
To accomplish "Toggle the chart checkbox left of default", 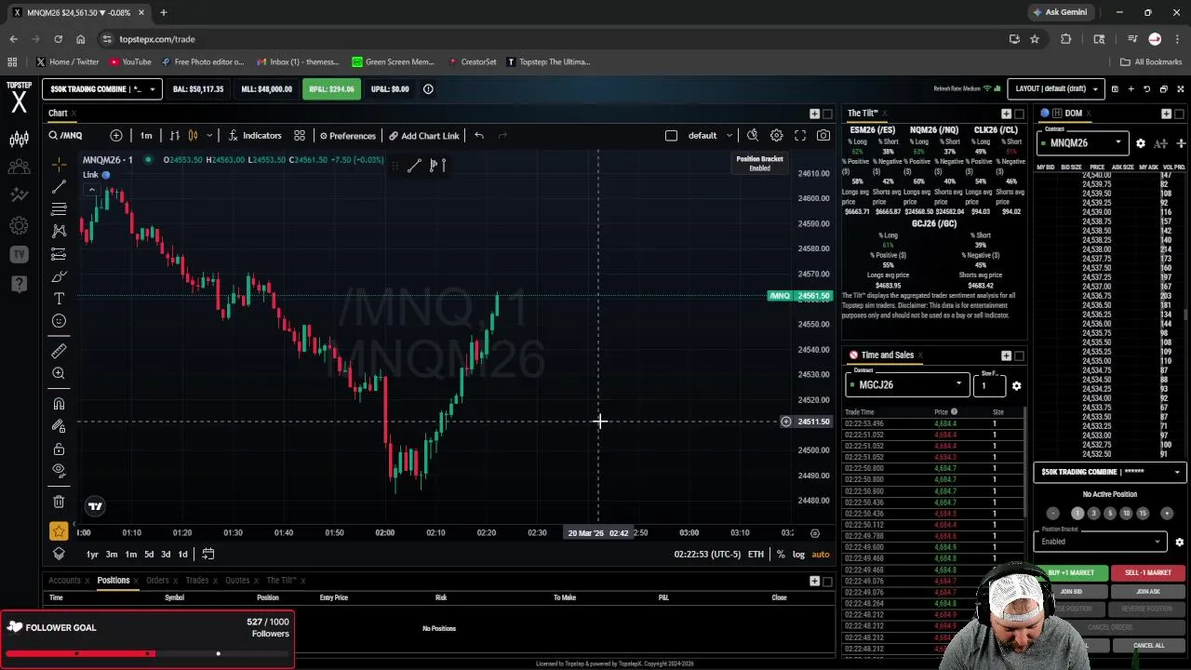I will pyautogui.click(x=671, y=136).
